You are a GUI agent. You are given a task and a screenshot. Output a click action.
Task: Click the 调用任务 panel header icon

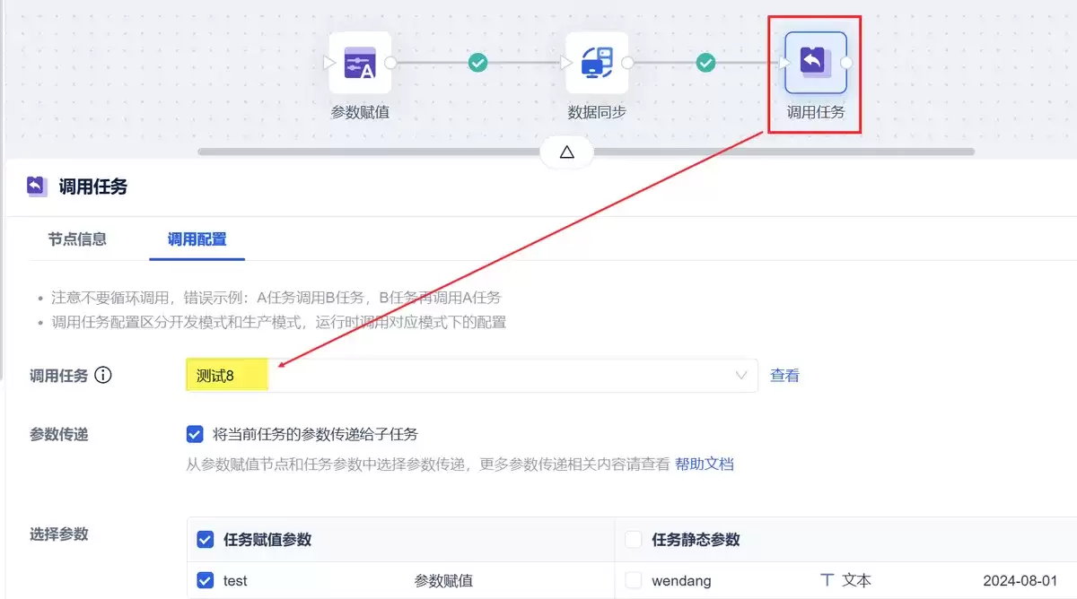click(37, 187)
